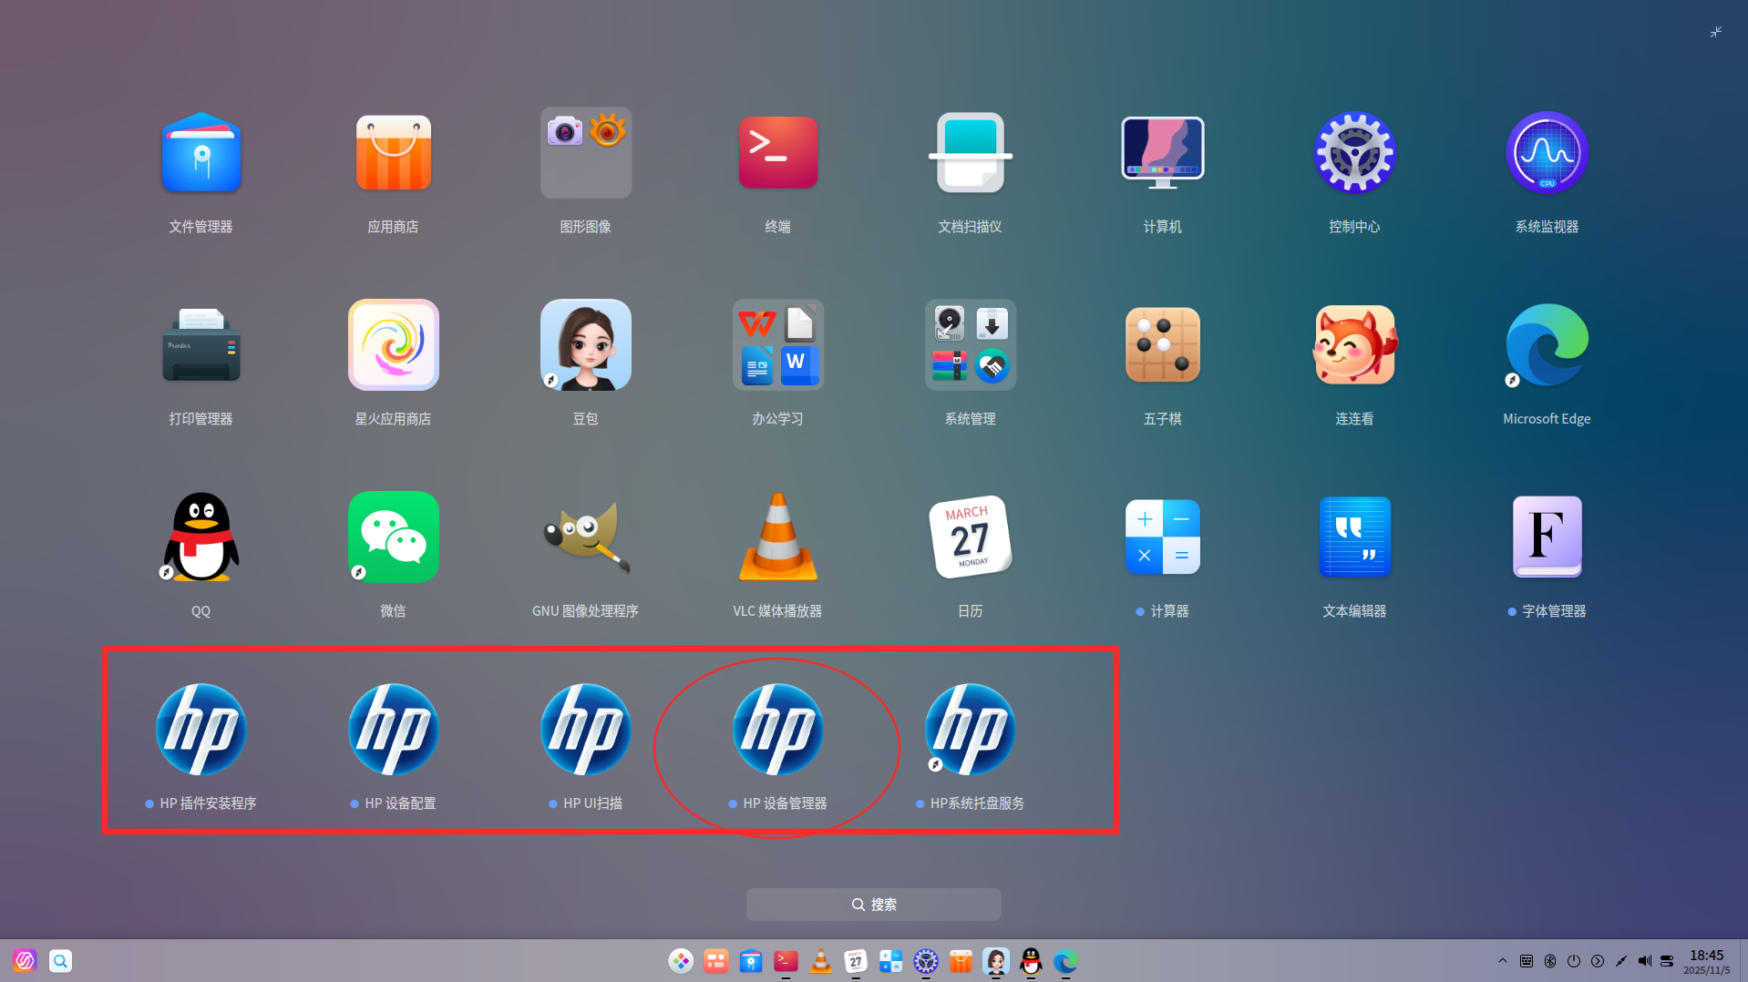Launch the 微信 app
1748x982 pixels.
click(x=393, y=537)
